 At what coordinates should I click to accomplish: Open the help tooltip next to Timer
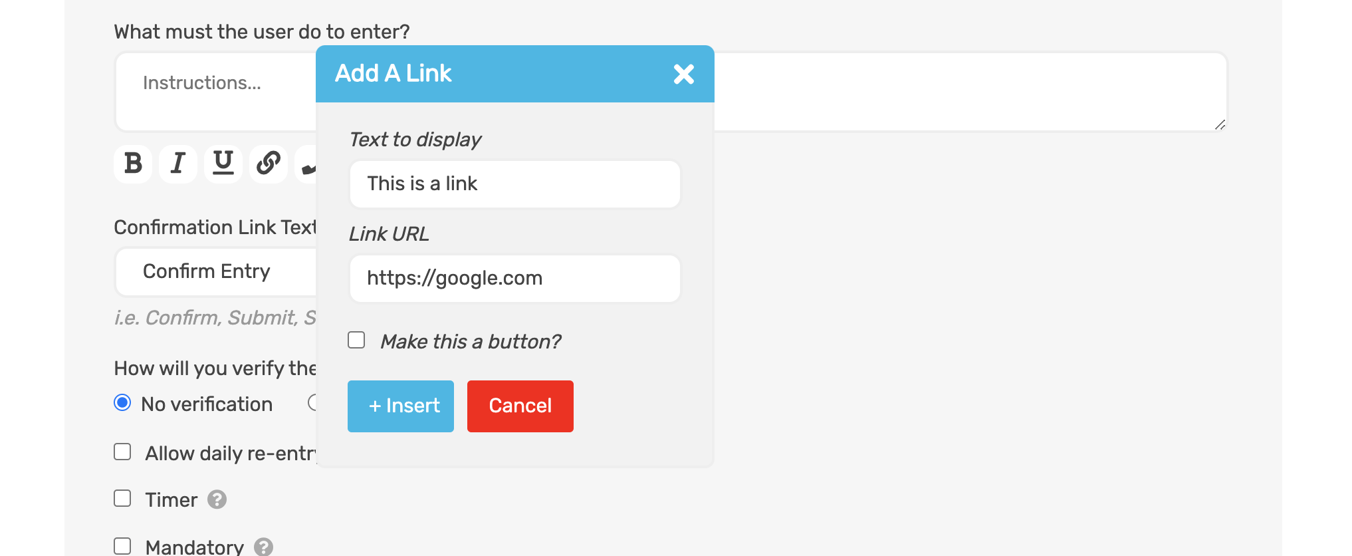[x=217, y=499]
